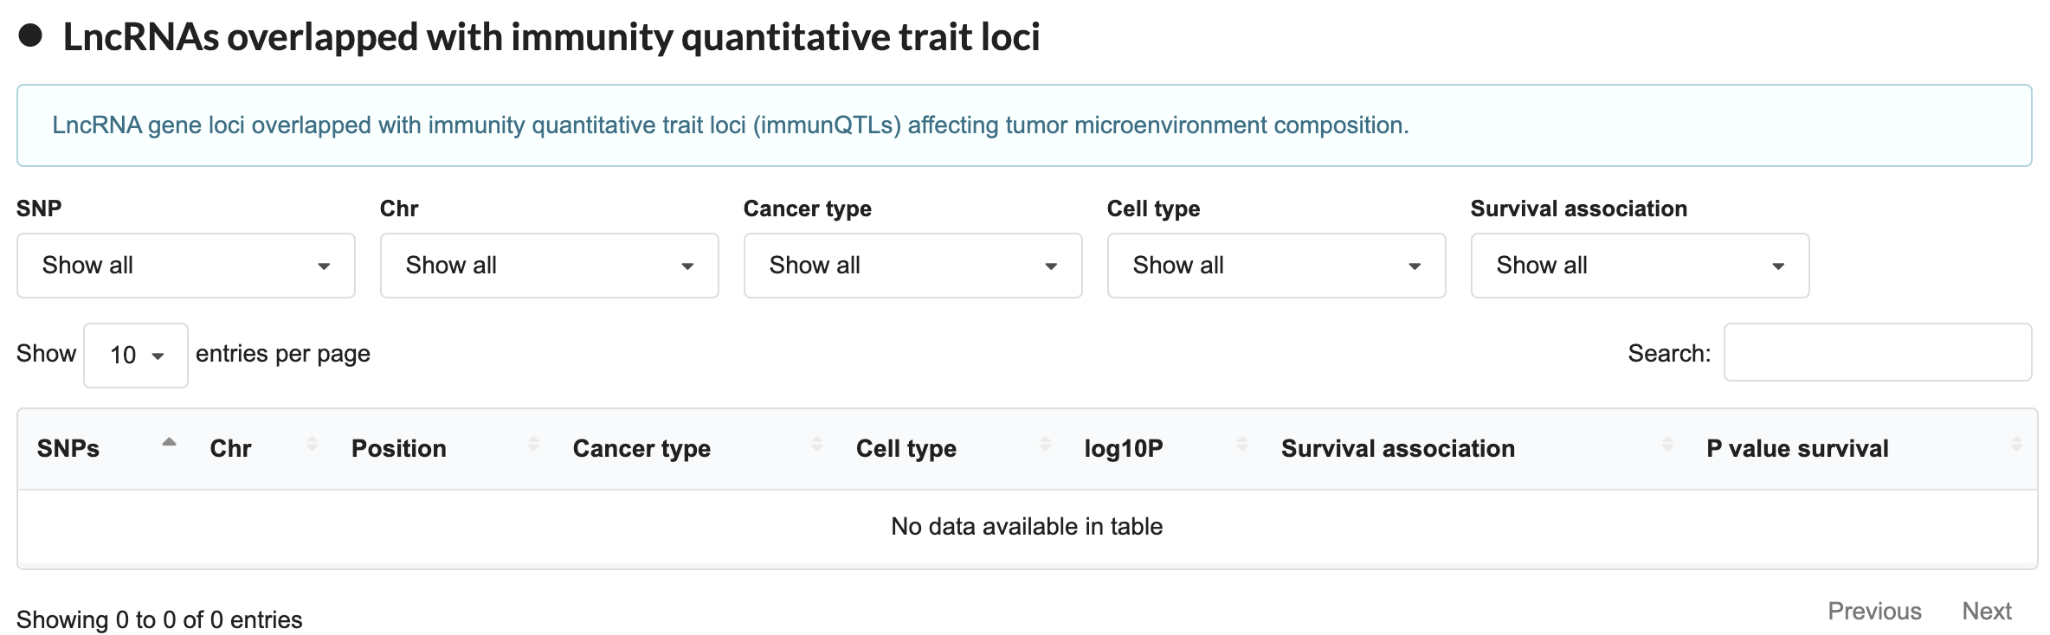Sort by P value survival arrows
The width and height of the screenshot is (2050, 635).
coord(2016,444)
